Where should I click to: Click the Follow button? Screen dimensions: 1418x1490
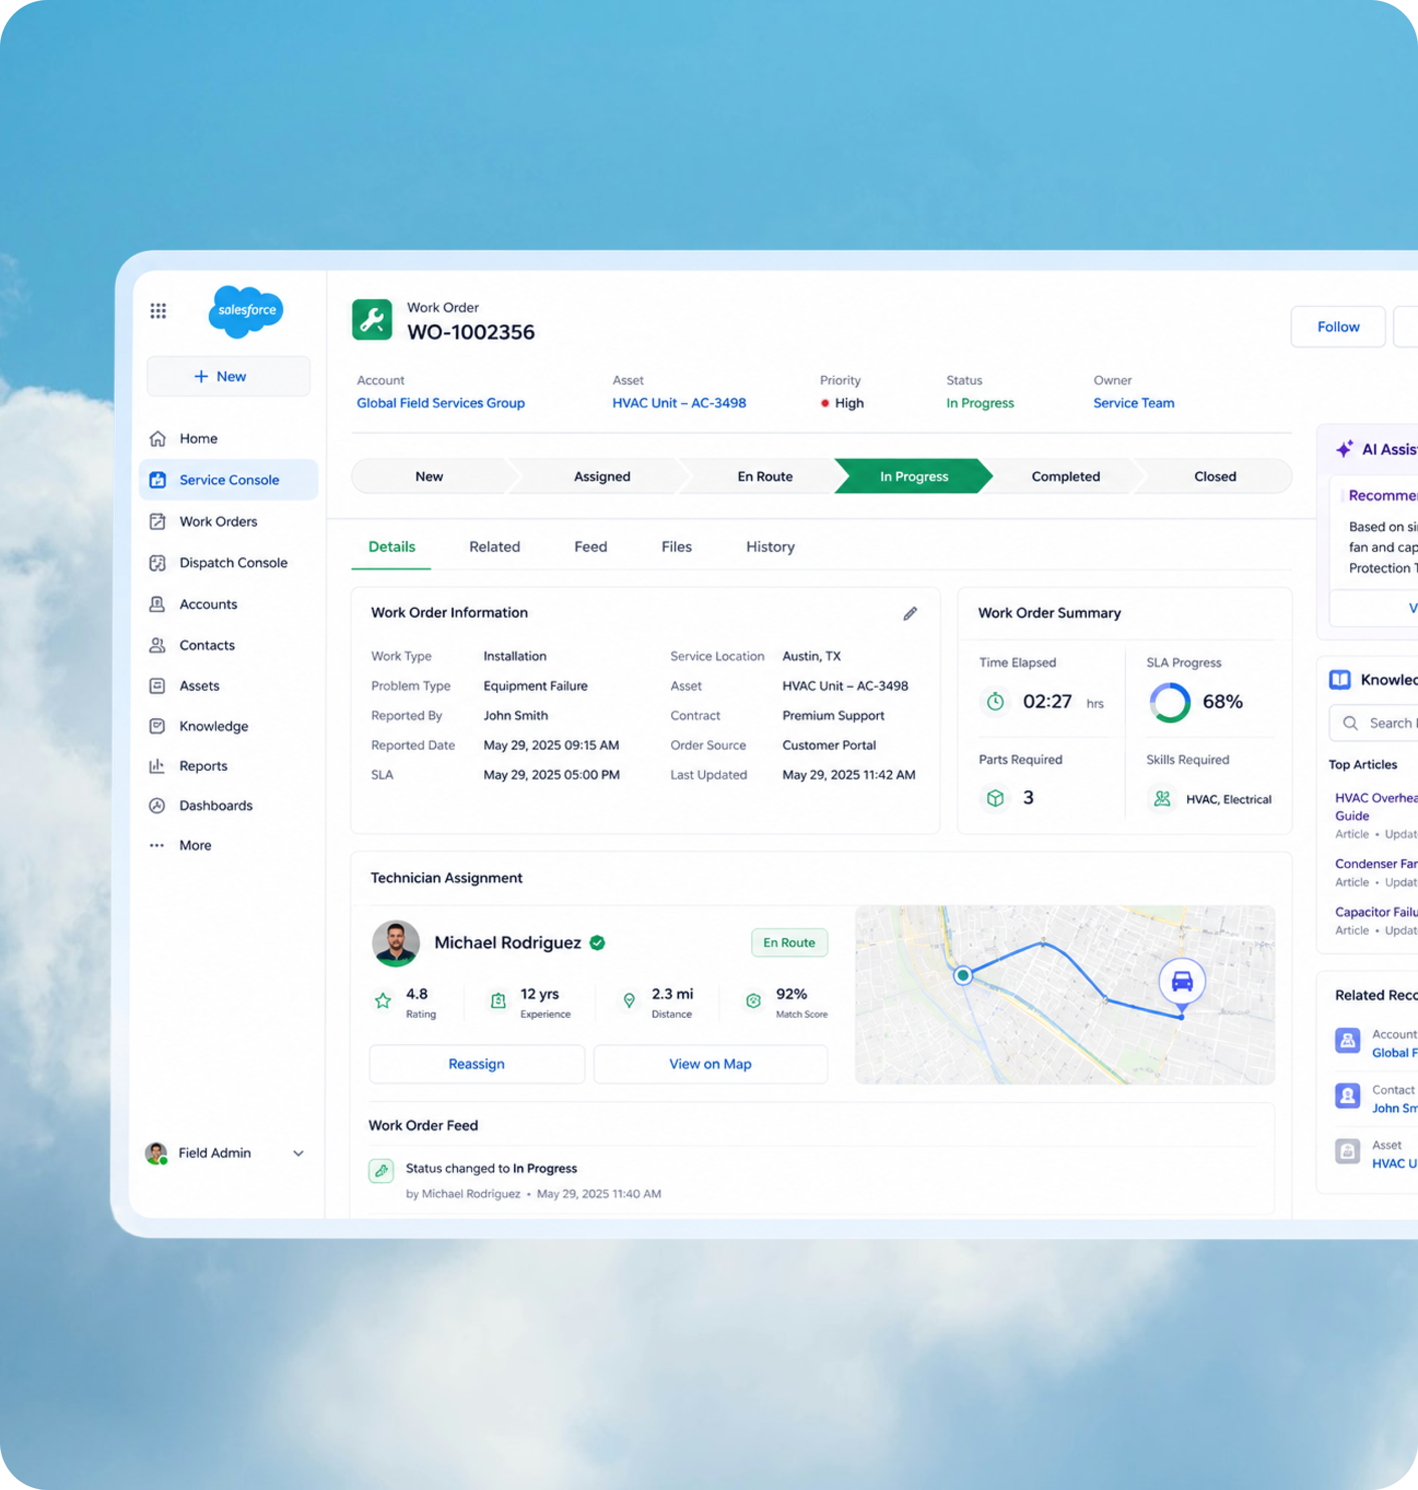click(x=1338, y=327)
